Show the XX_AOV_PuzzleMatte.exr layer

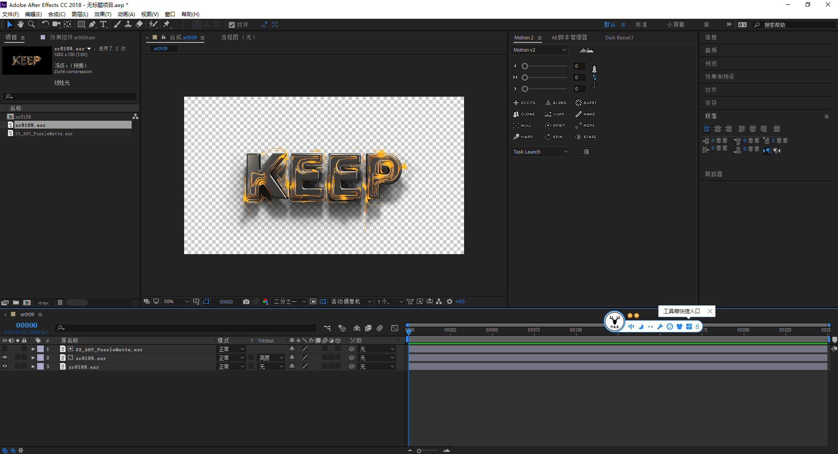[x=5, y=349]
